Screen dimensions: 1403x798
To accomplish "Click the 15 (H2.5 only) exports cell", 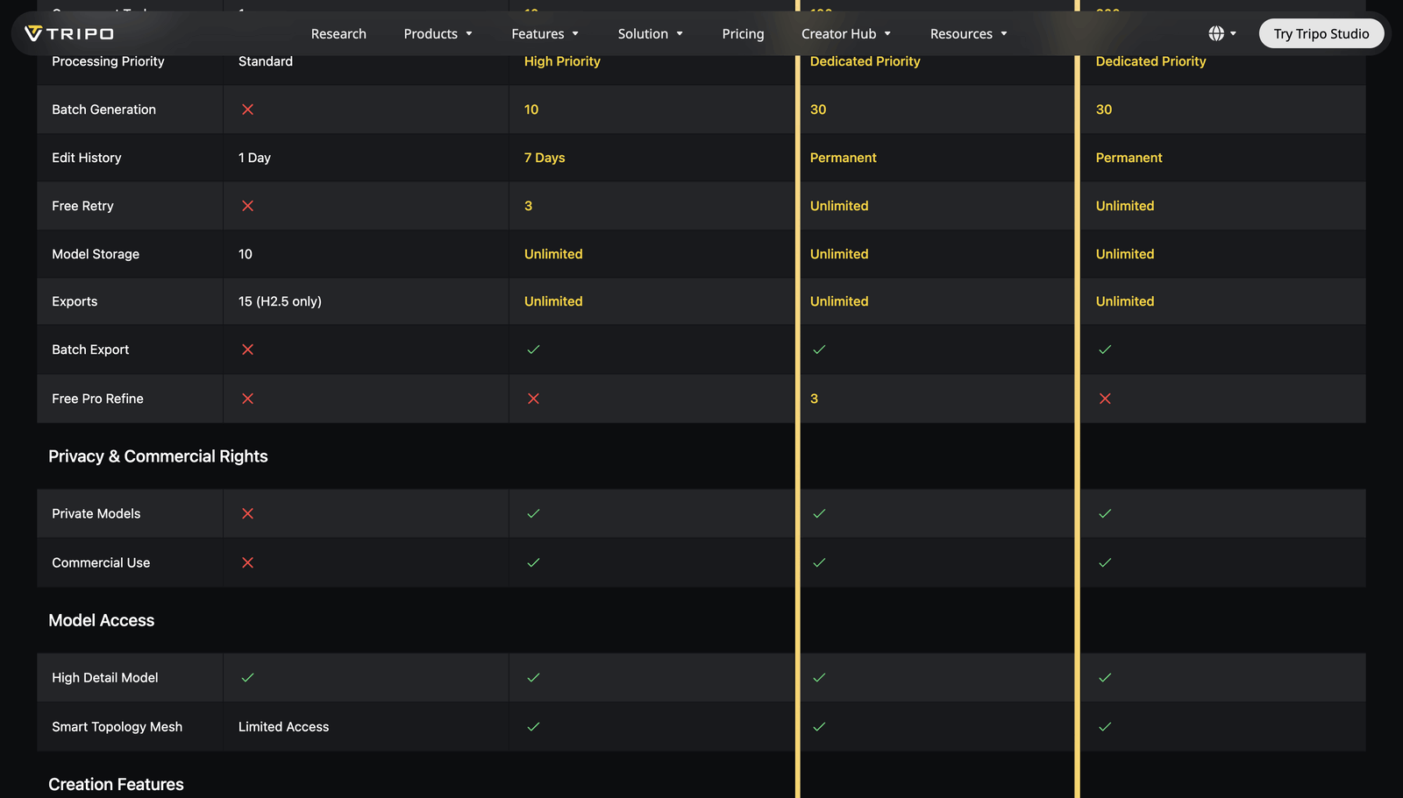I will tap(280, 301).
